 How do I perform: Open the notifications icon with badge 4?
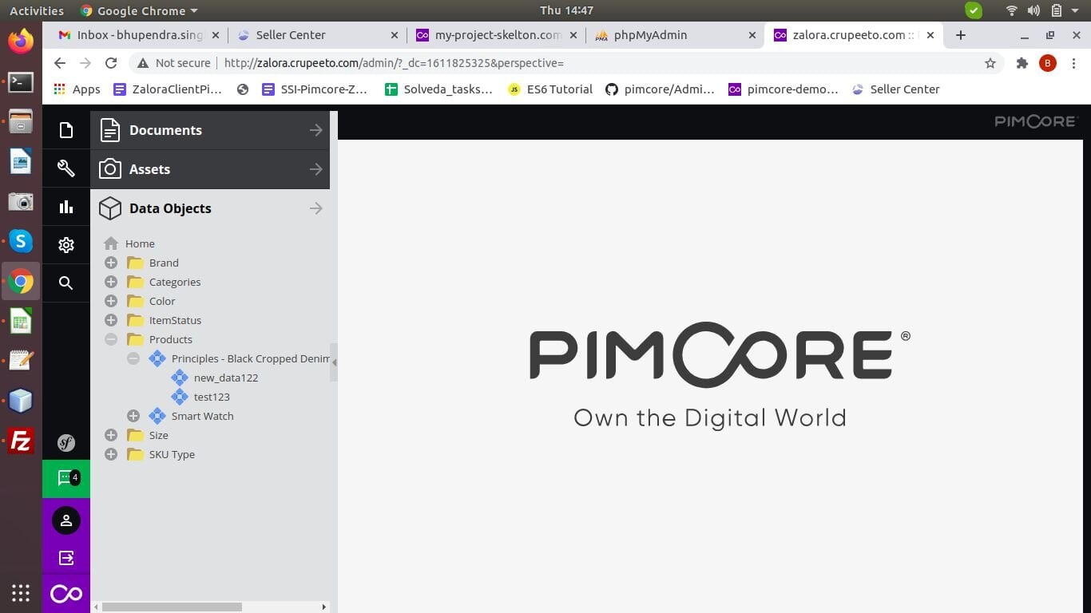[66, 479]
